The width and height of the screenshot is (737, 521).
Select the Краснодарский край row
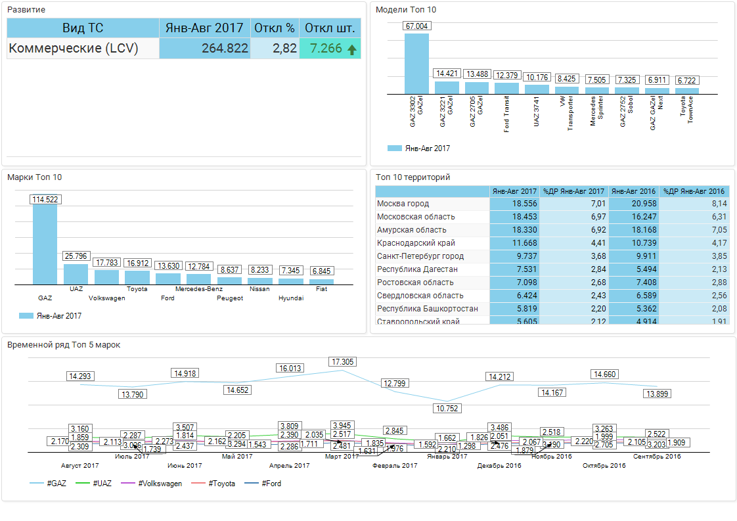point(432,243)
